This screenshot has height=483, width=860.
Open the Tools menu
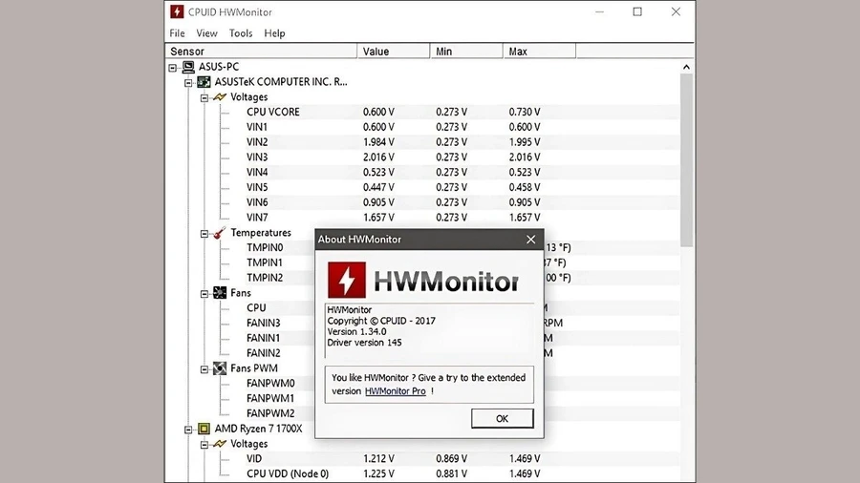(241, 33)
